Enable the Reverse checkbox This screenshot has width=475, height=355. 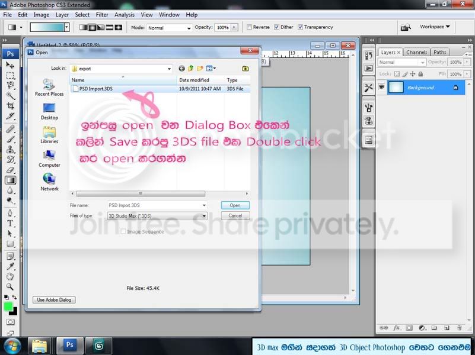coord(249,27)
